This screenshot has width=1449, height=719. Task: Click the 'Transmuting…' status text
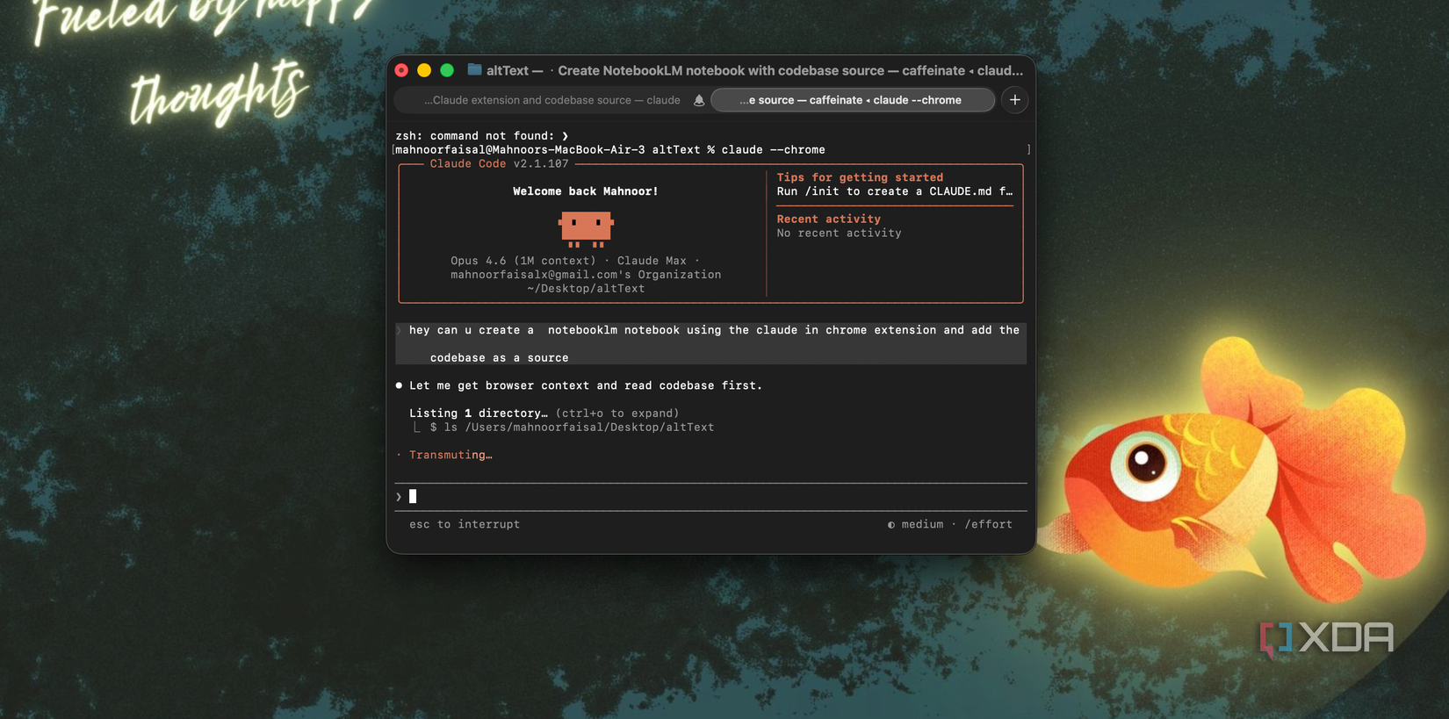click(451, 455)
